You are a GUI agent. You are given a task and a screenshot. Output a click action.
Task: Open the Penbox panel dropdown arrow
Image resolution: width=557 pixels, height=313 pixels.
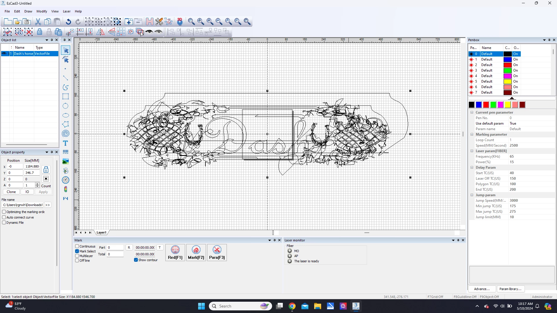(x=544, y=40)
